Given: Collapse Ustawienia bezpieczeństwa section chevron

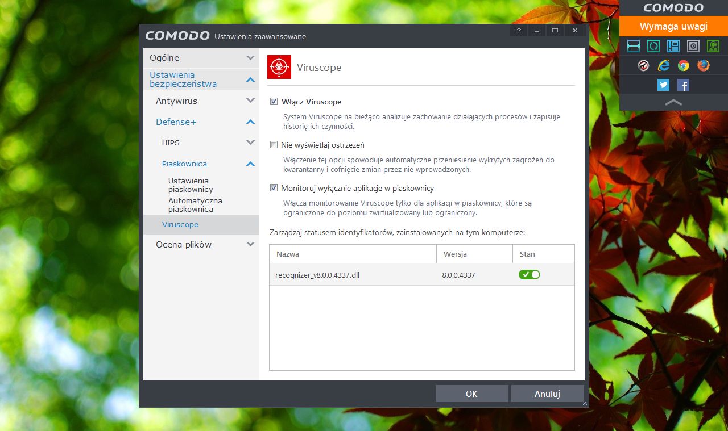Looking at the screenshot, I should point(250,79).
